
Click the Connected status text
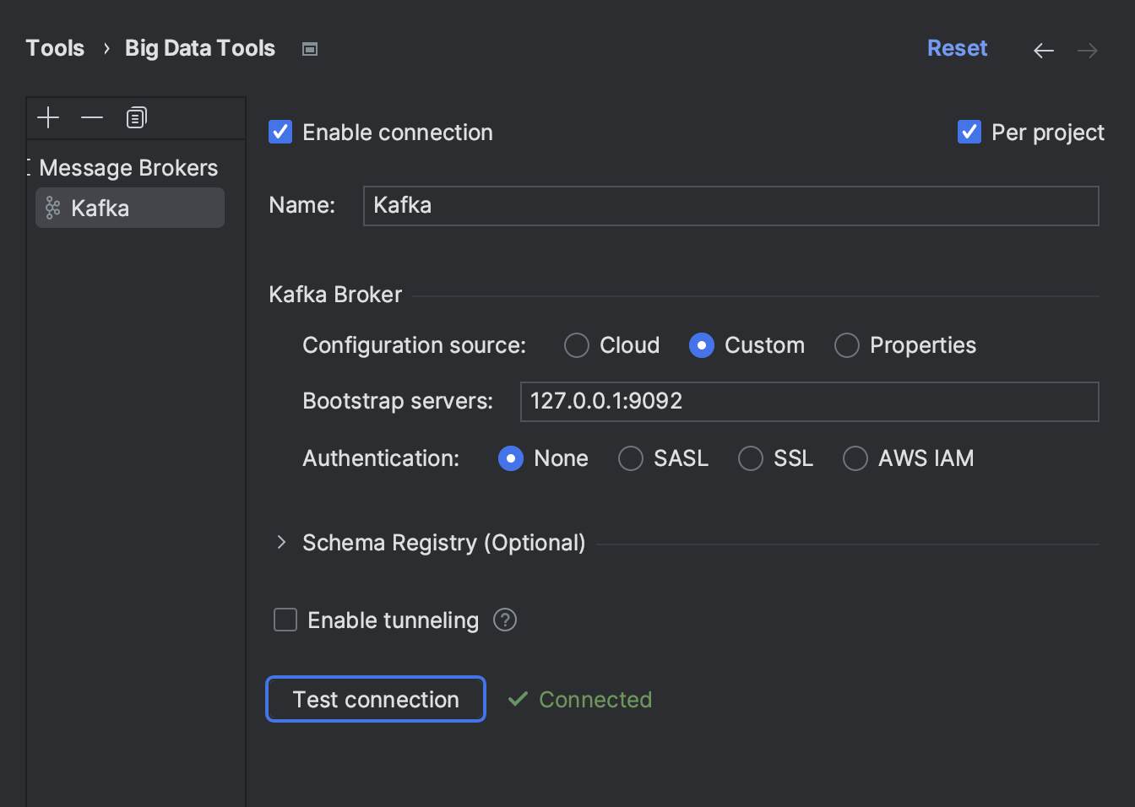(595, 700)
